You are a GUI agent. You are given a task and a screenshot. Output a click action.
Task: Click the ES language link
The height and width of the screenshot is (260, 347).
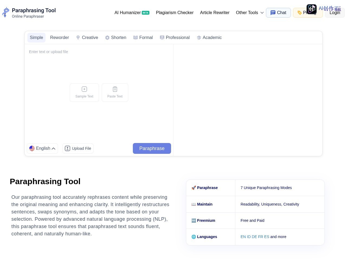click(267, 237)
